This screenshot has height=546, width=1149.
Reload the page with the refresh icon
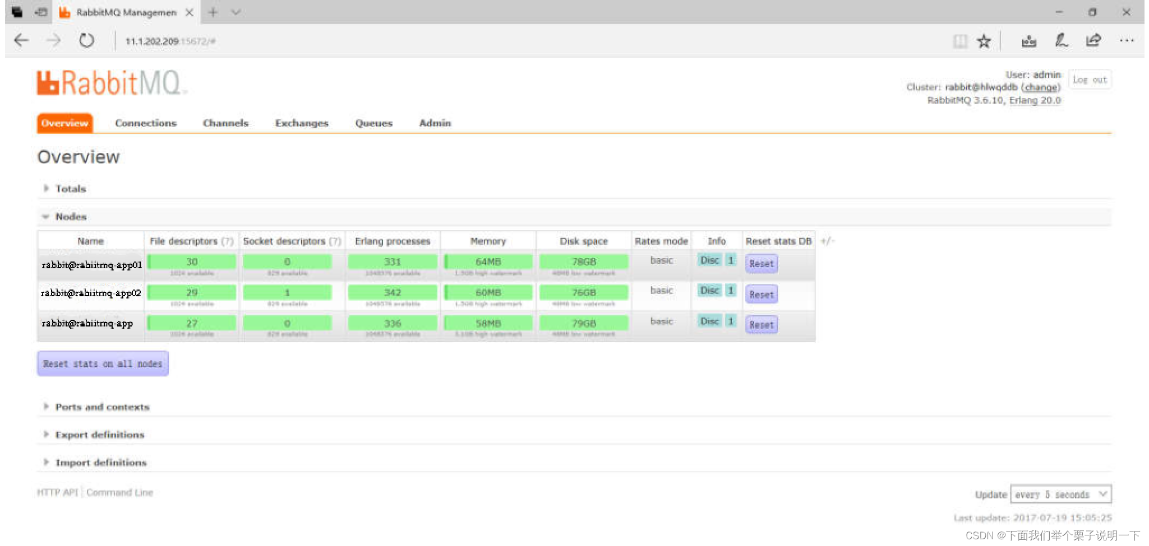click(x=86, y=40)
